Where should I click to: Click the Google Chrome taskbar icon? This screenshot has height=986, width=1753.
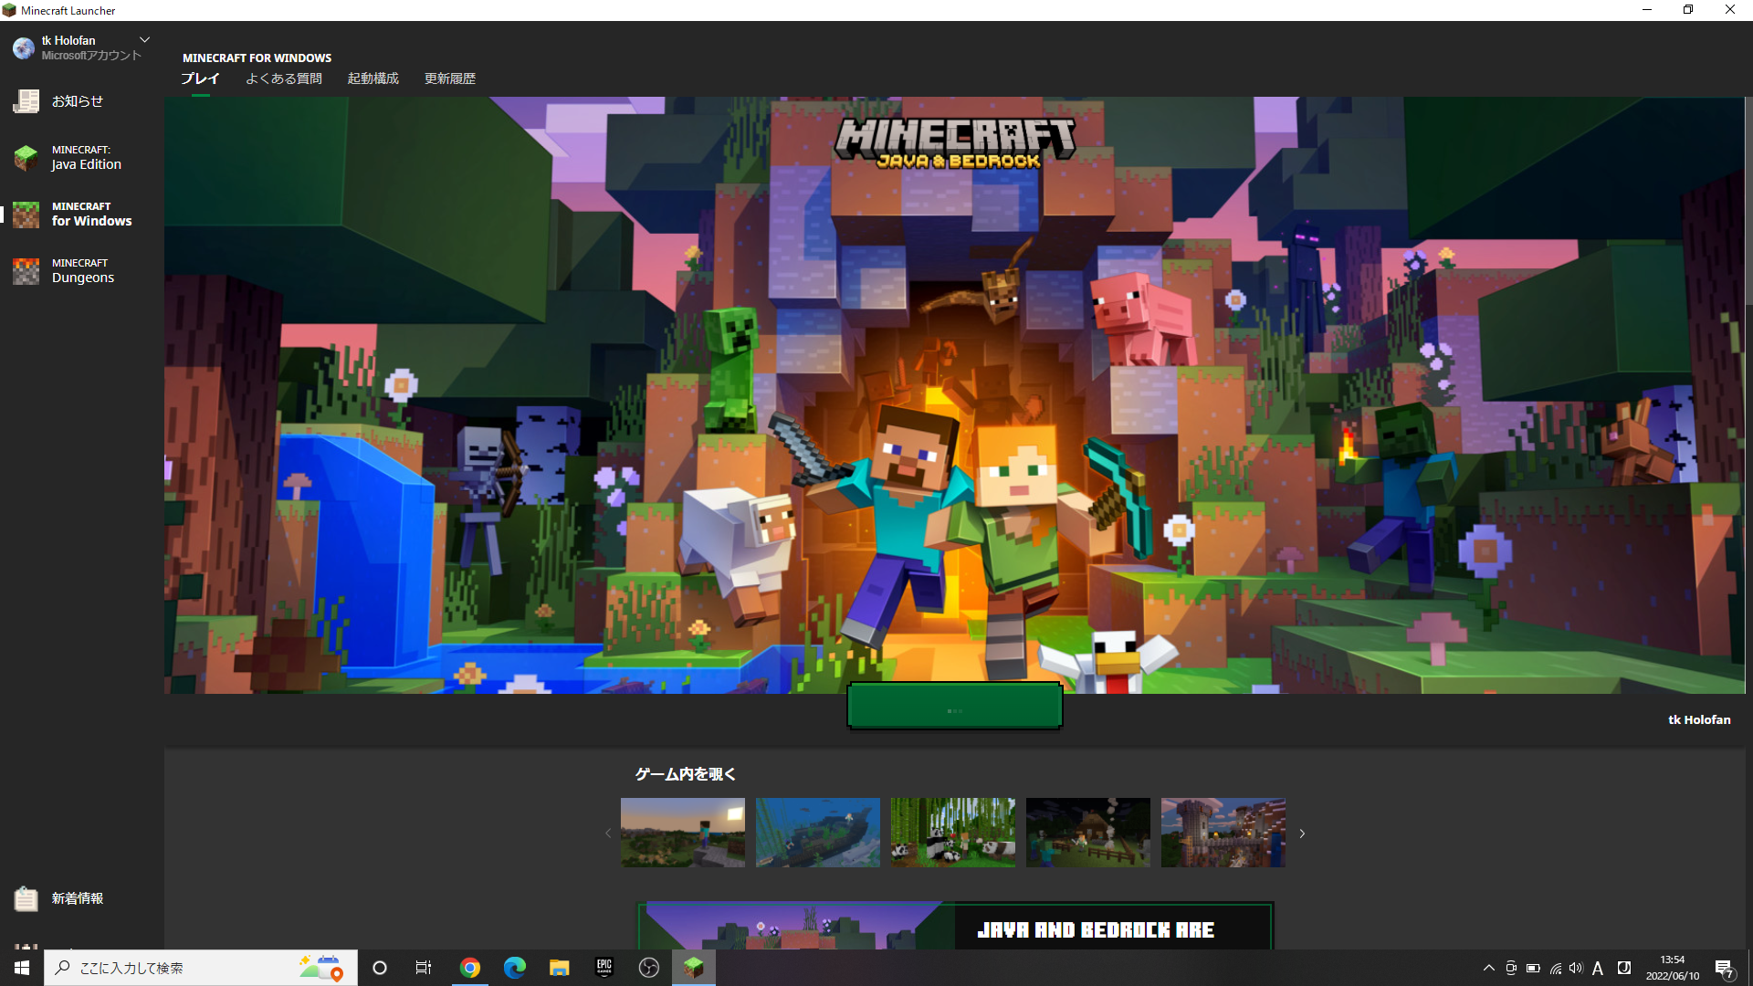pos(470,968)
